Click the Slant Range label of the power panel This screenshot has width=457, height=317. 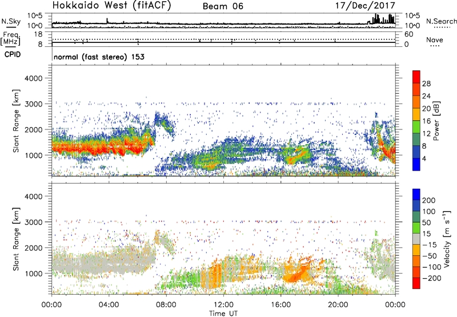click(x=16, y=121)
